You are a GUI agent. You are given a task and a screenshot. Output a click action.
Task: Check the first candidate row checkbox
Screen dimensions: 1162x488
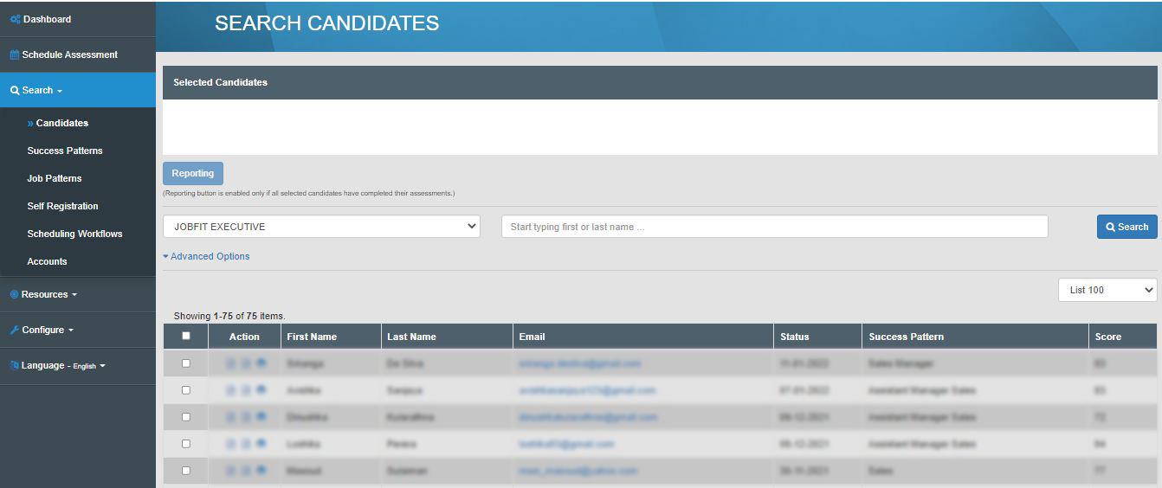pos(185,363)
